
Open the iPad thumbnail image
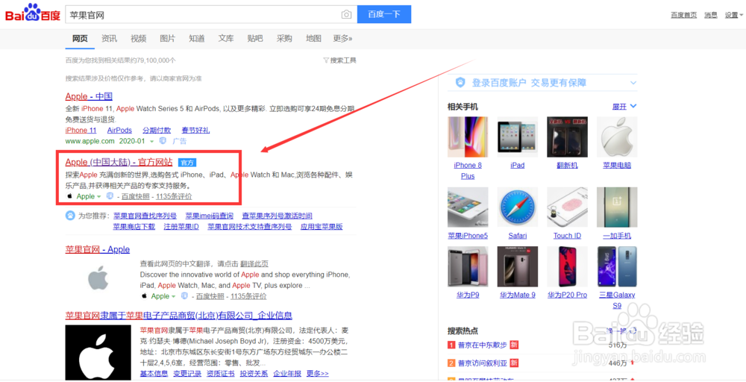(517, 137)
